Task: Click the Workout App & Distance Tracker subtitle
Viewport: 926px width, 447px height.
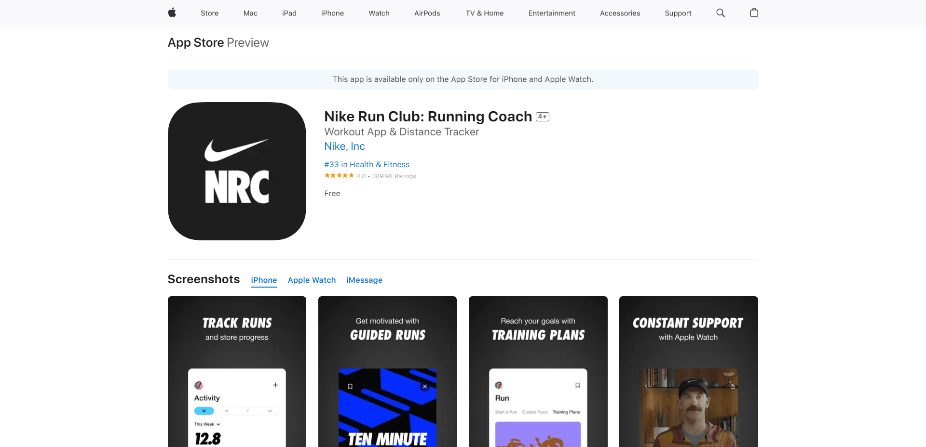Action: (x=402, y=131)
